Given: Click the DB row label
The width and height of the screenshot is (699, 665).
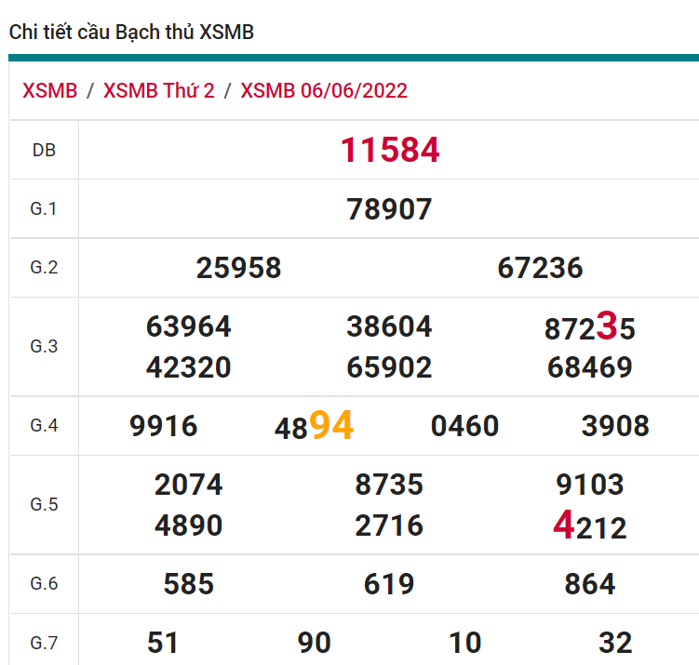Looking at the screenshot, I should pos(44,150).
